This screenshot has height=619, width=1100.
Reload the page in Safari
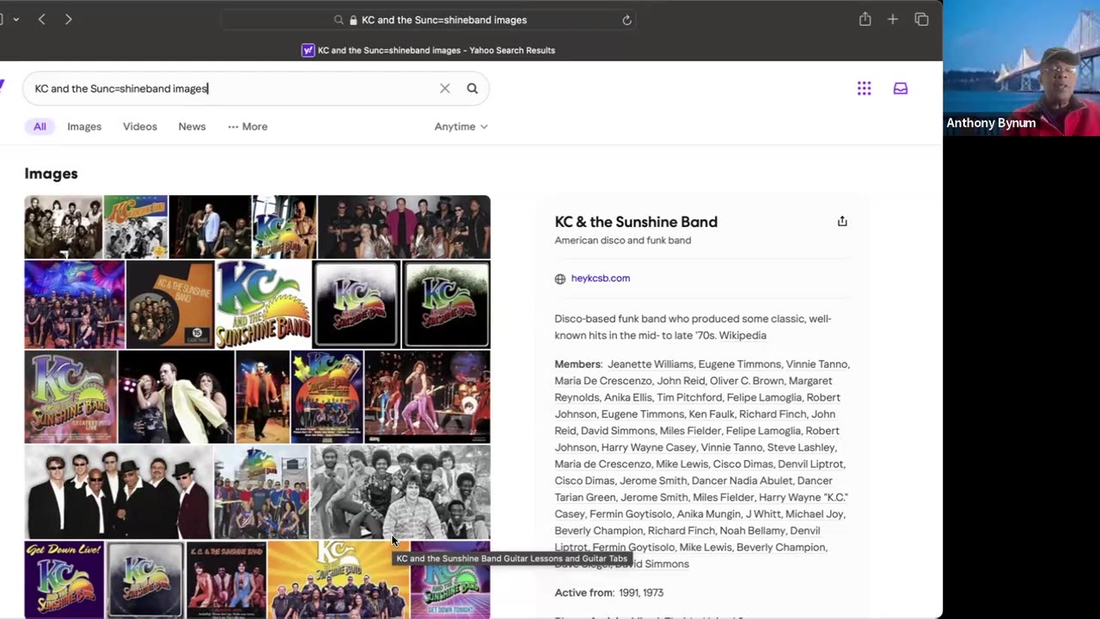coord(626,20)
